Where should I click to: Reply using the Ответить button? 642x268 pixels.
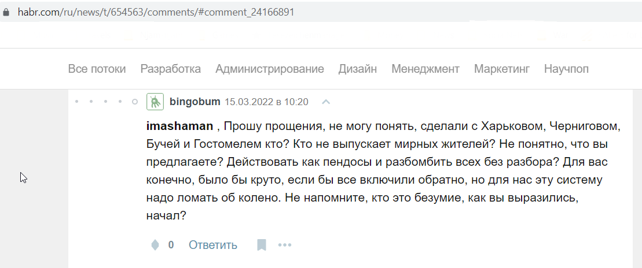point(213,245)
